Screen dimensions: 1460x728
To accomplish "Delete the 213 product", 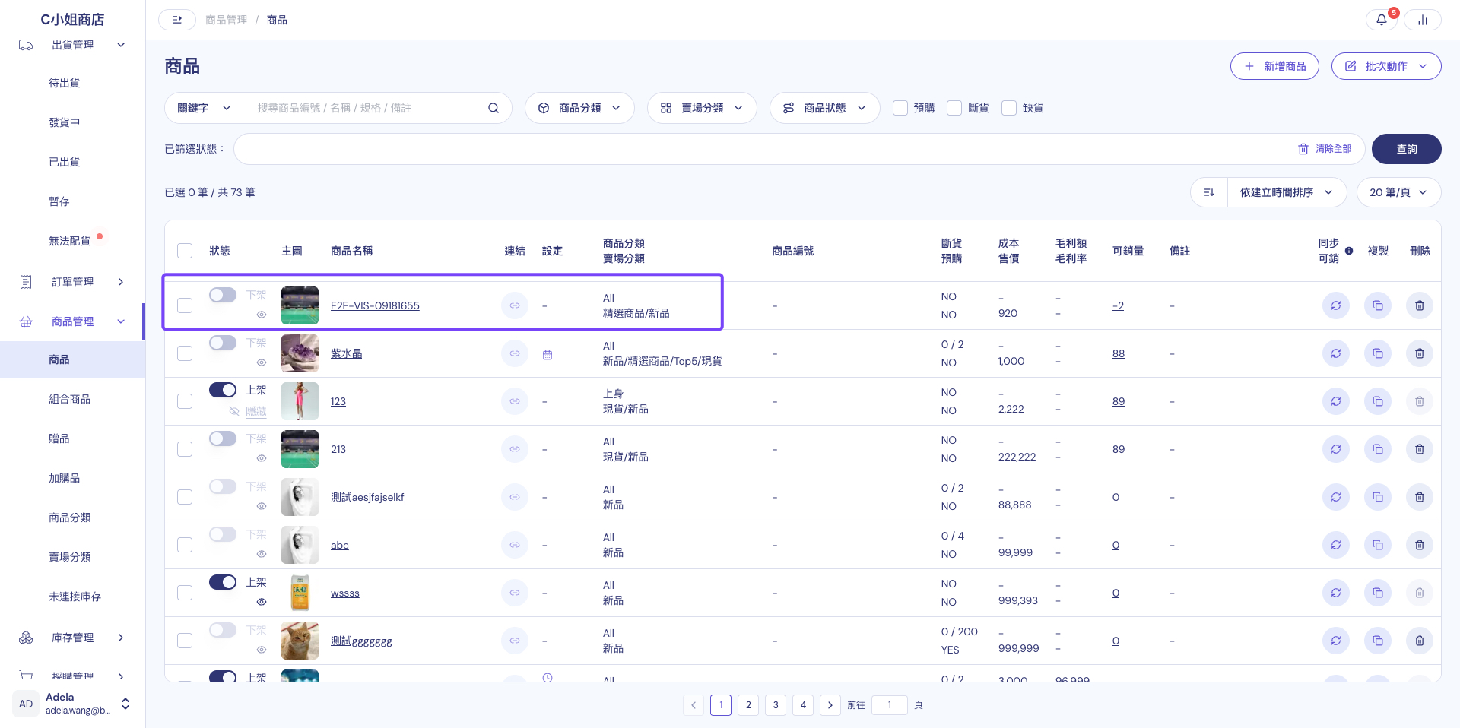I will coord(1420,449).
